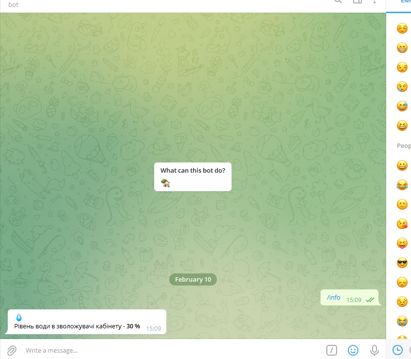
Task: Insert the face blowing a kiss emoji
Action: tap(402, 224)
